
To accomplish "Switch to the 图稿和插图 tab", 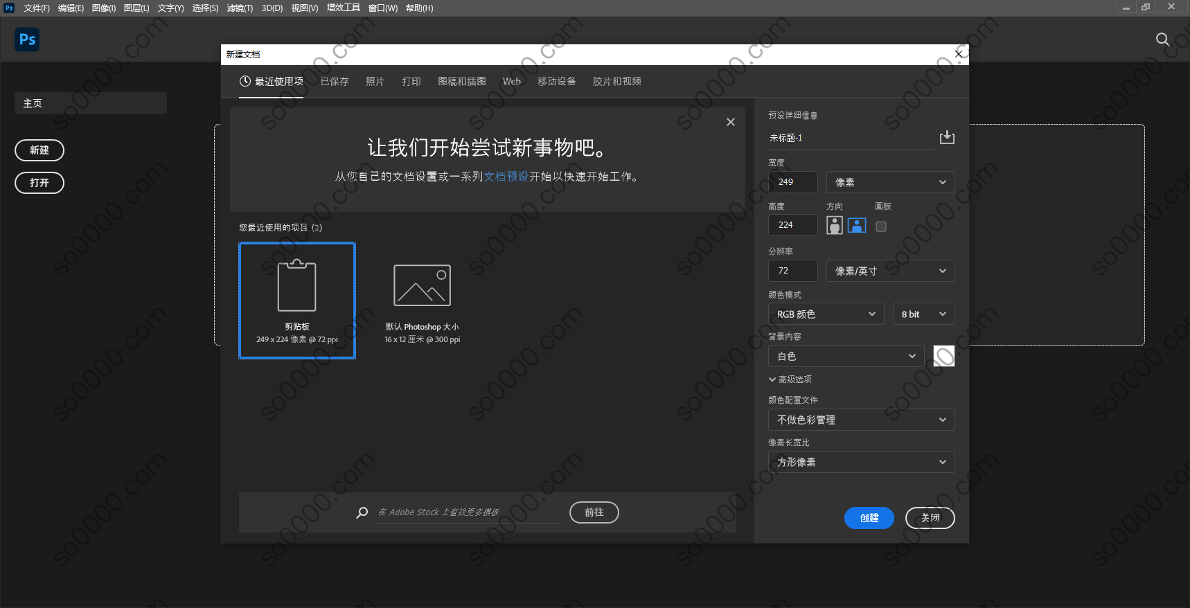I will pyautogui.click(x=462, y=81).
